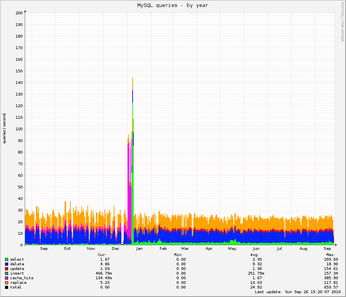Image resolution: width=346 pixels, height=297 pixels.
Task: Click the 'Dec' x-axis label
Action: click(x=116, y=249)
